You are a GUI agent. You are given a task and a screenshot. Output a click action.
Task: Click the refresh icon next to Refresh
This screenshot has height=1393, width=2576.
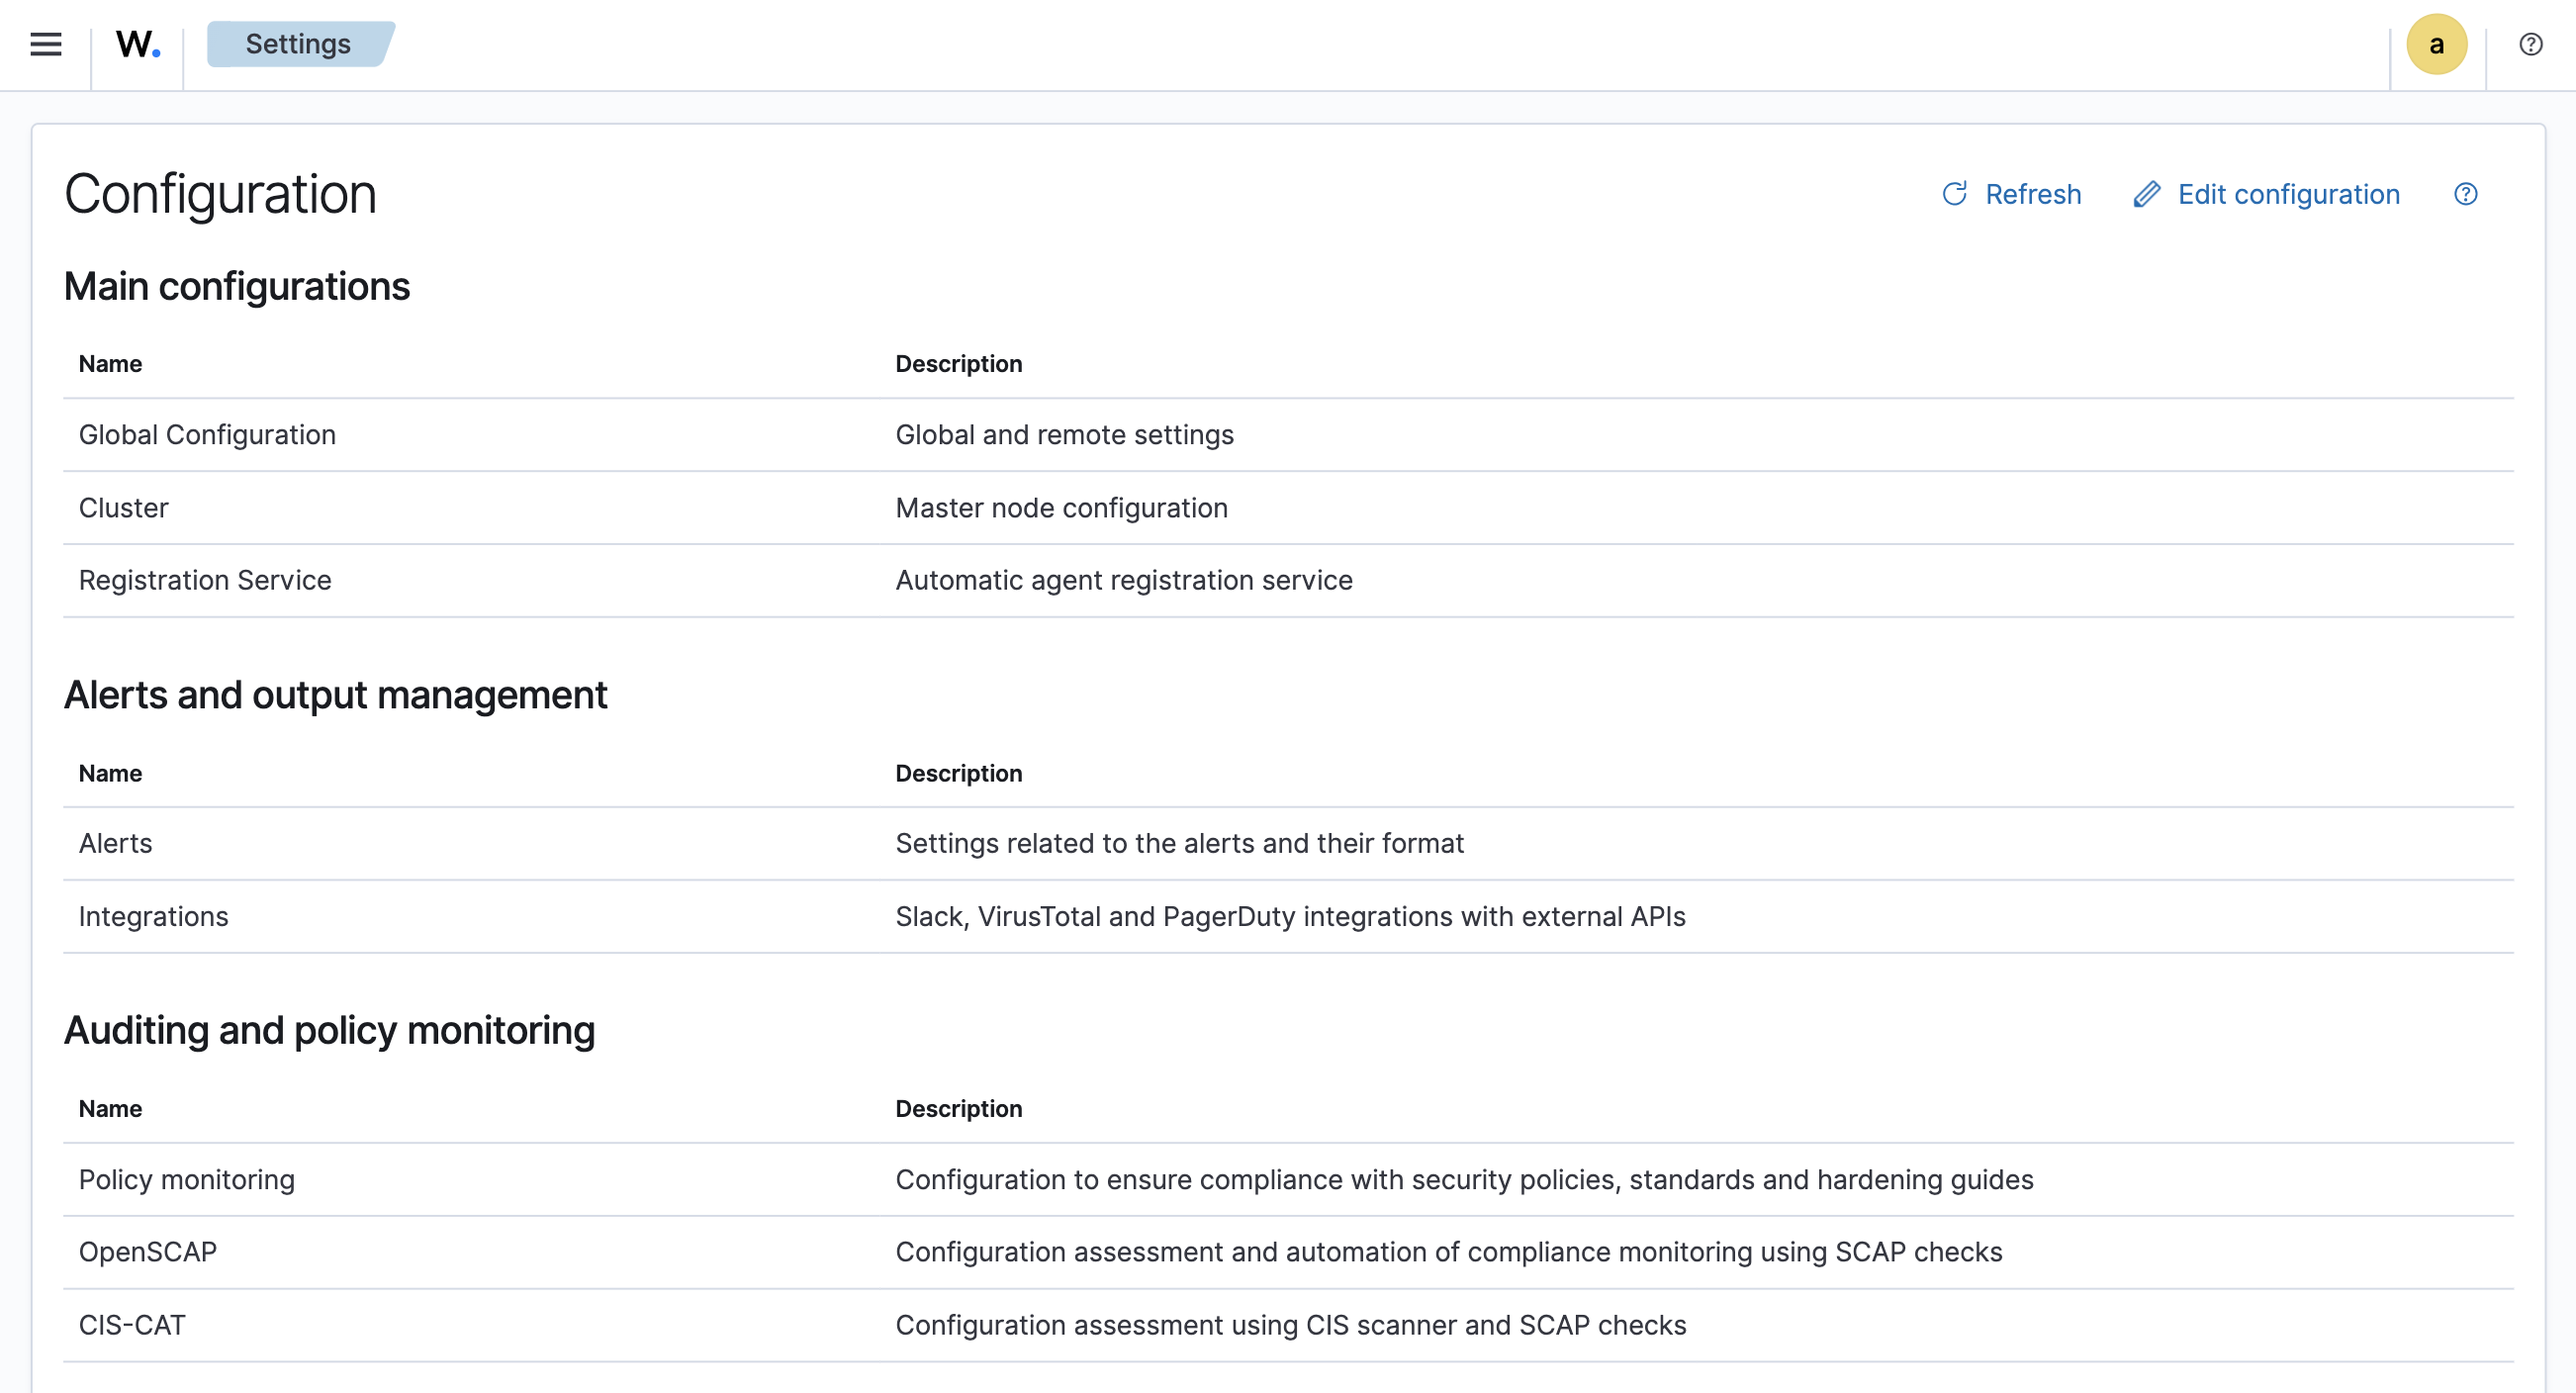[x=1955, y=193]
